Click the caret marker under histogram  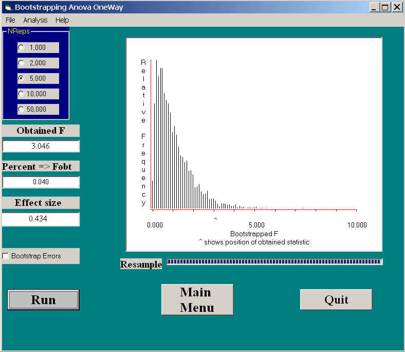click(x=215, y=219)
